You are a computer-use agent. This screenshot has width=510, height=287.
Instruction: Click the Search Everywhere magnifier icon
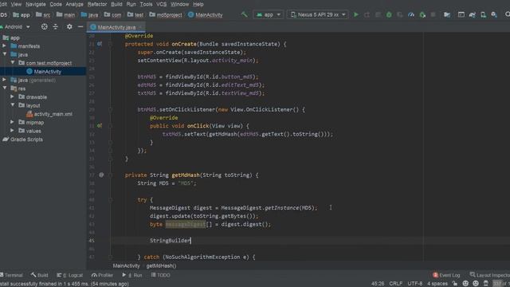pos(508,14)
